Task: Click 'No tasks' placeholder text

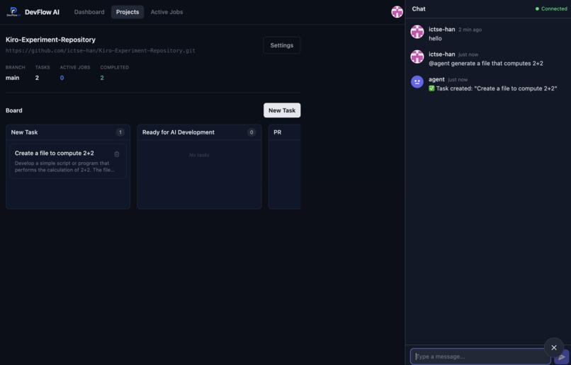Action: 199,155
